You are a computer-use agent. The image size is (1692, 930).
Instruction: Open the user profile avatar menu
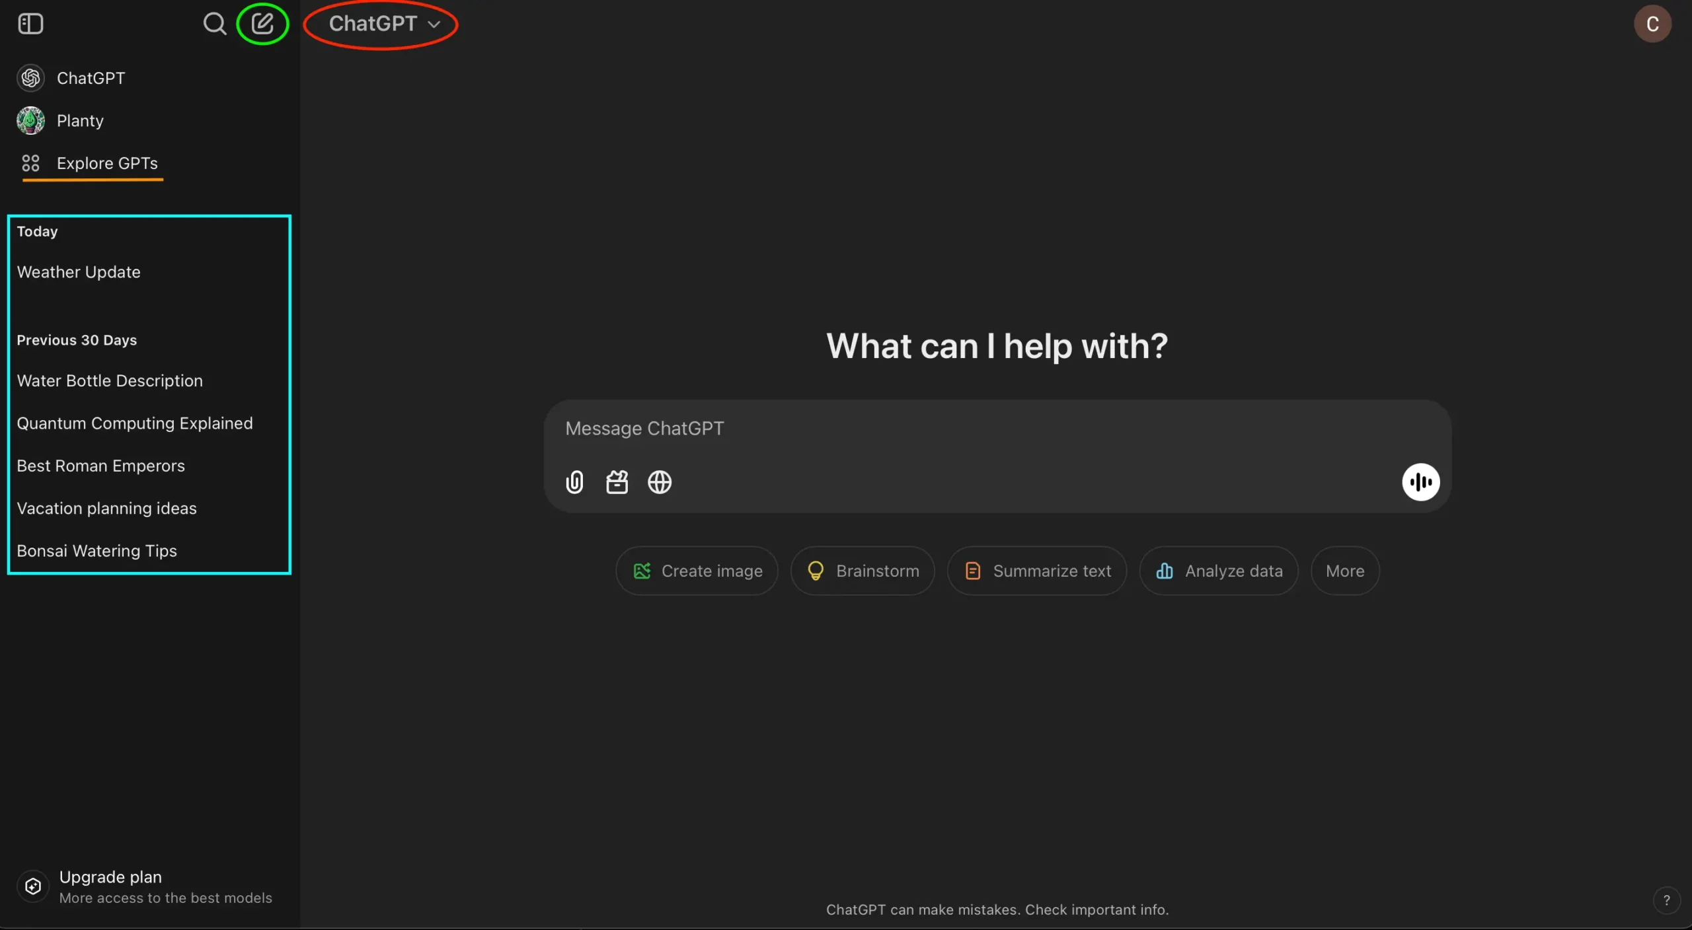pyautogui.click(x=1652, y=24)
